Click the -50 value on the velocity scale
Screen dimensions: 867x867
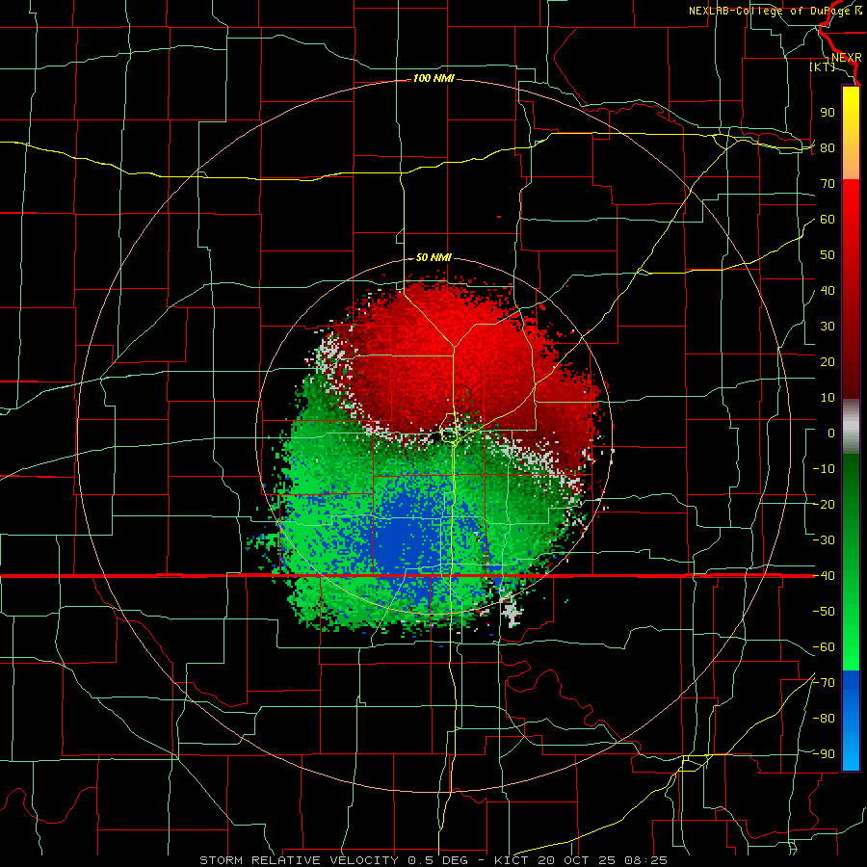(824, 612)
